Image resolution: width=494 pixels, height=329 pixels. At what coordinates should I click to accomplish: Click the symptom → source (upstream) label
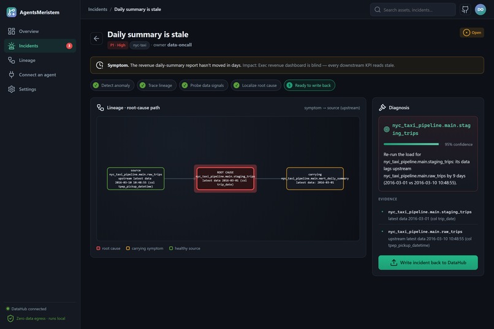[332, 108]
